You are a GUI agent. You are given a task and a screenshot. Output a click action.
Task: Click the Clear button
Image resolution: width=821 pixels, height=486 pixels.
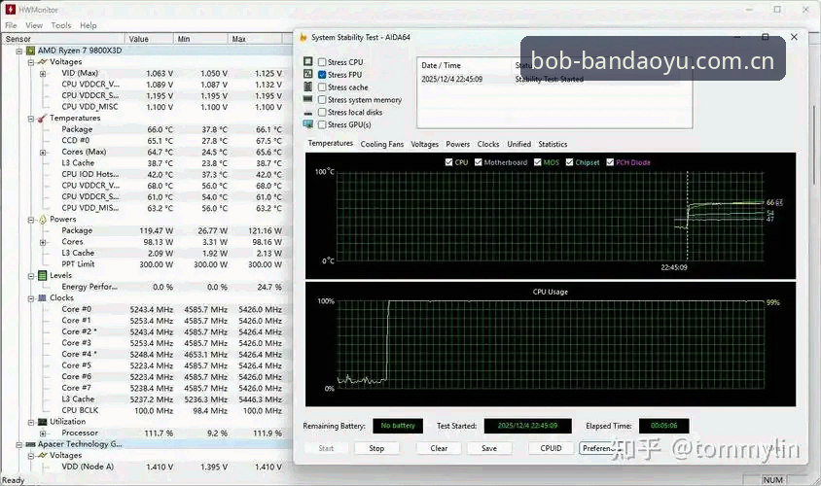439,448
